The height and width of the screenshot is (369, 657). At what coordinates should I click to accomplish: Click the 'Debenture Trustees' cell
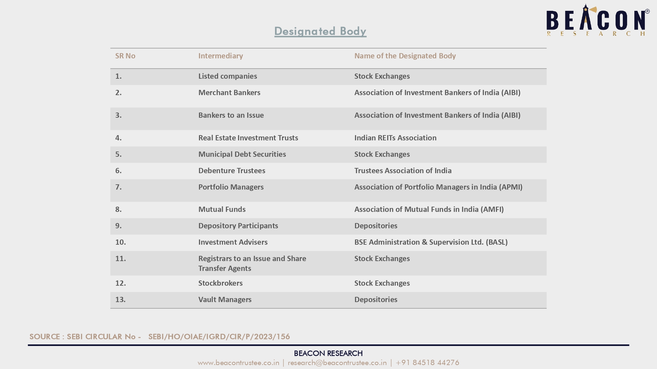coord(232,171)
